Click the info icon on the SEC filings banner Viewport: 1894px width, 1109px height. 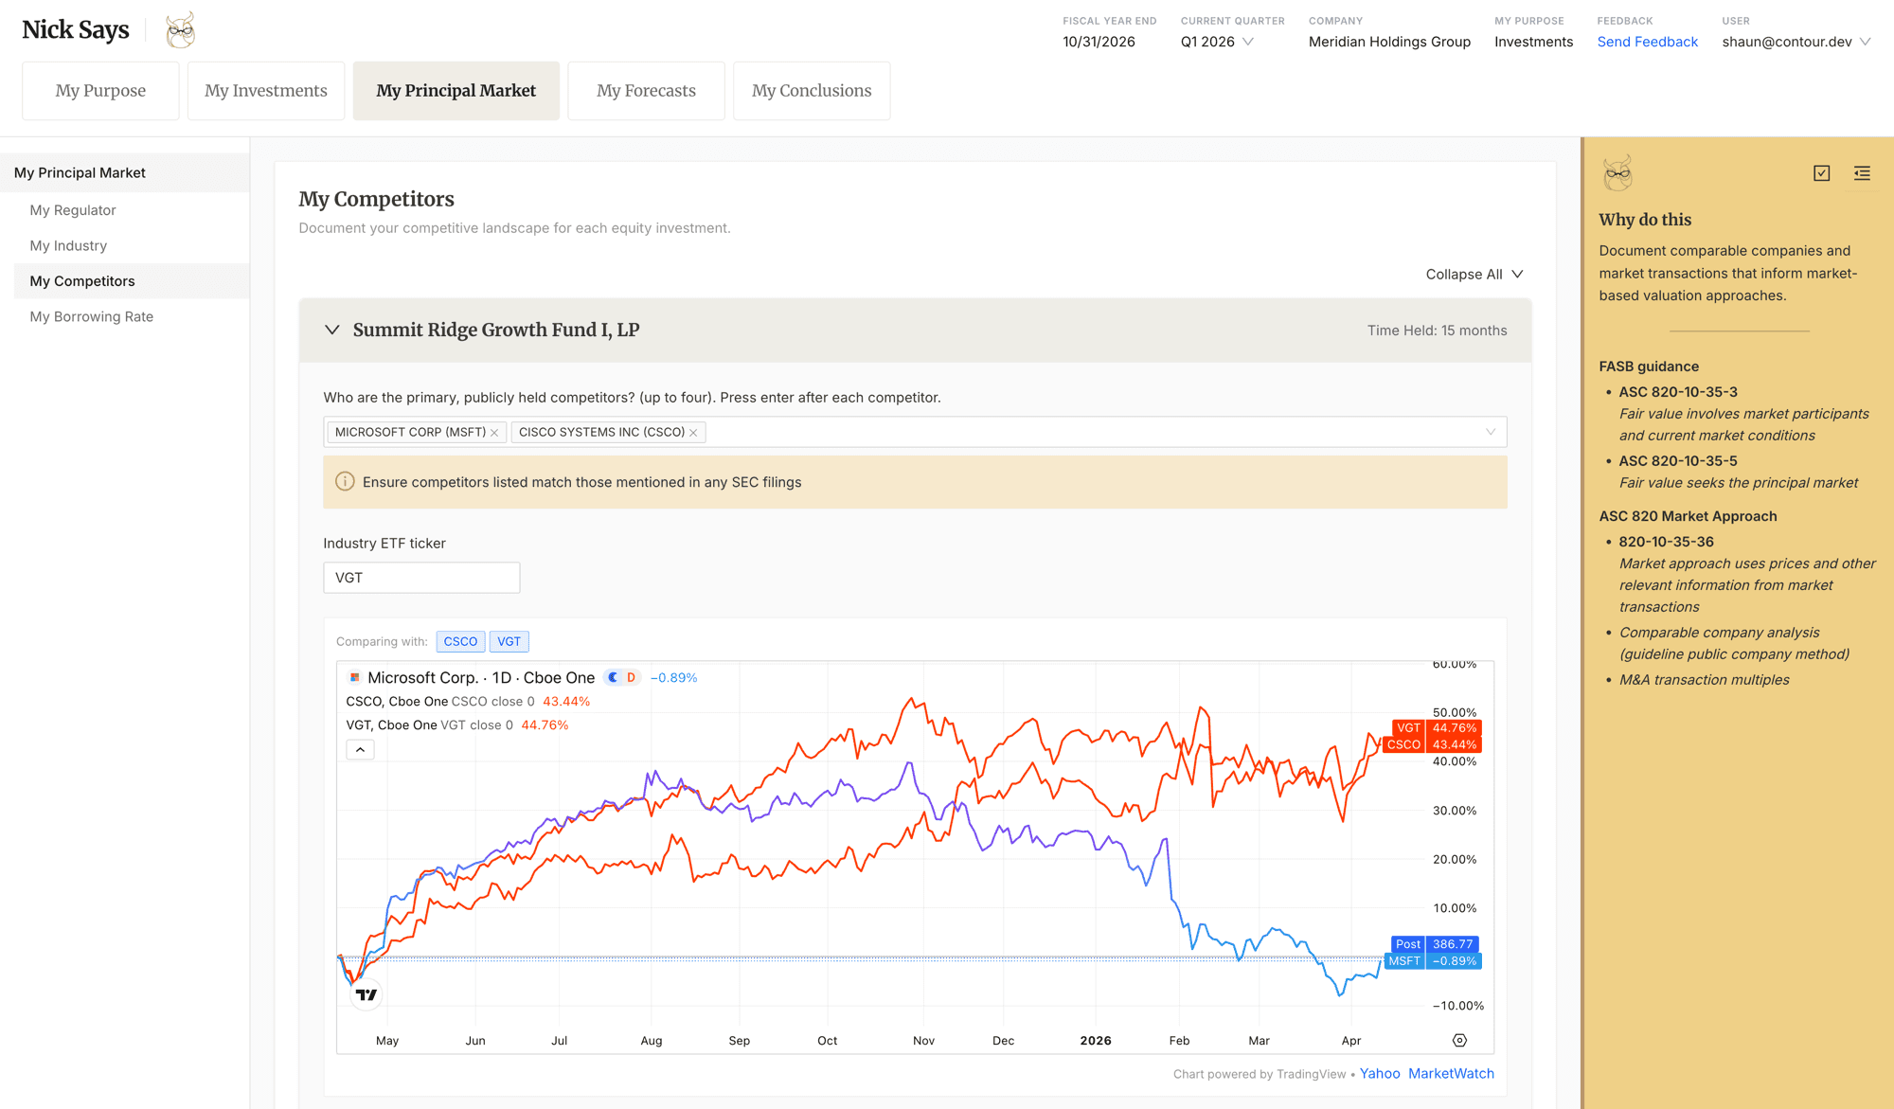(344, 482)
